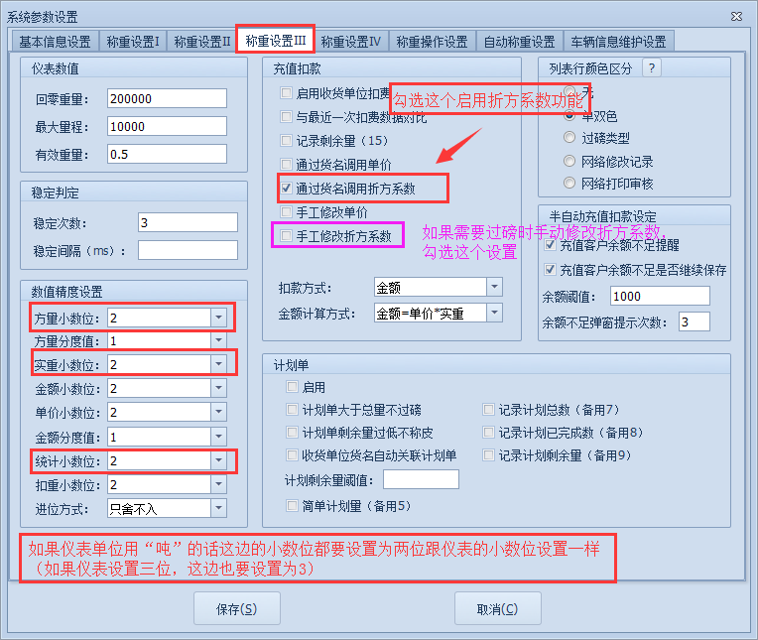Enable 通过货名调用单价 checkbox
758x640 pixels.
coord(286,165)
